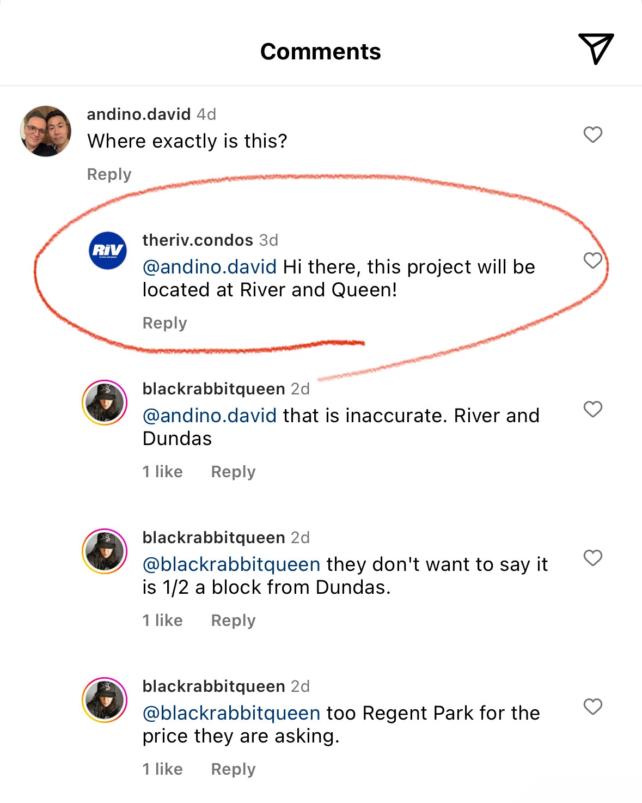The height and width of the screenshot is (803, 642).
Task: Open theriv.condos RIV logo avatar
Action: tap(108, 251)
